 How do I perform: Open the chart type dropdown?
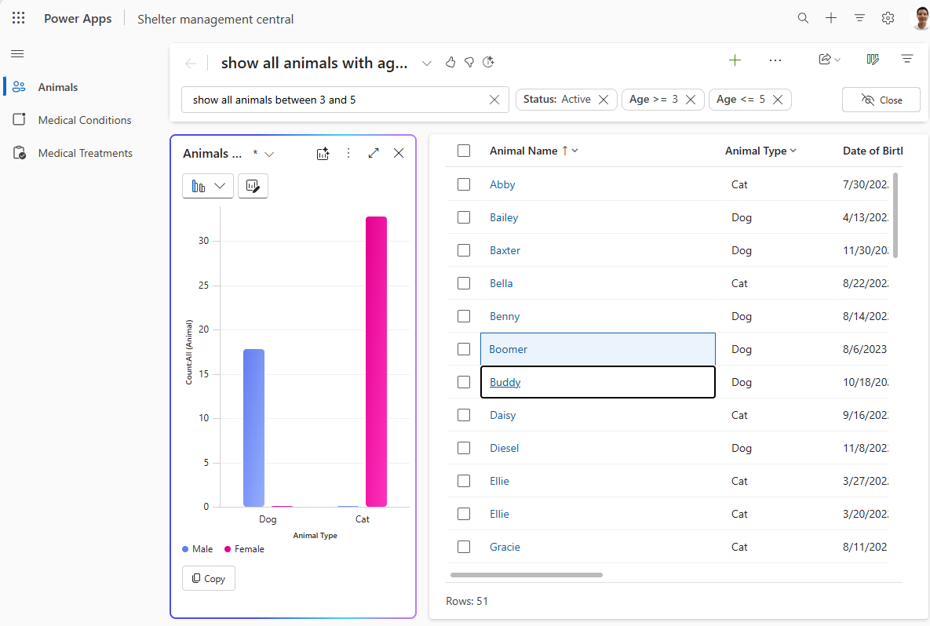tap(208, 186)
